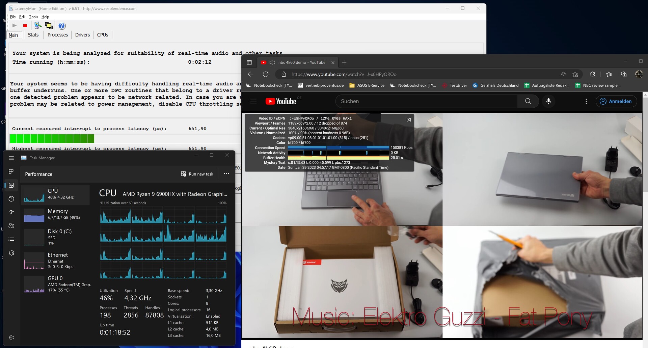Image resolution: width=648 pixels, height=348 pixels.
Task: Open the LatencyMon Tools menu
Action: click(x=33, y=17)
